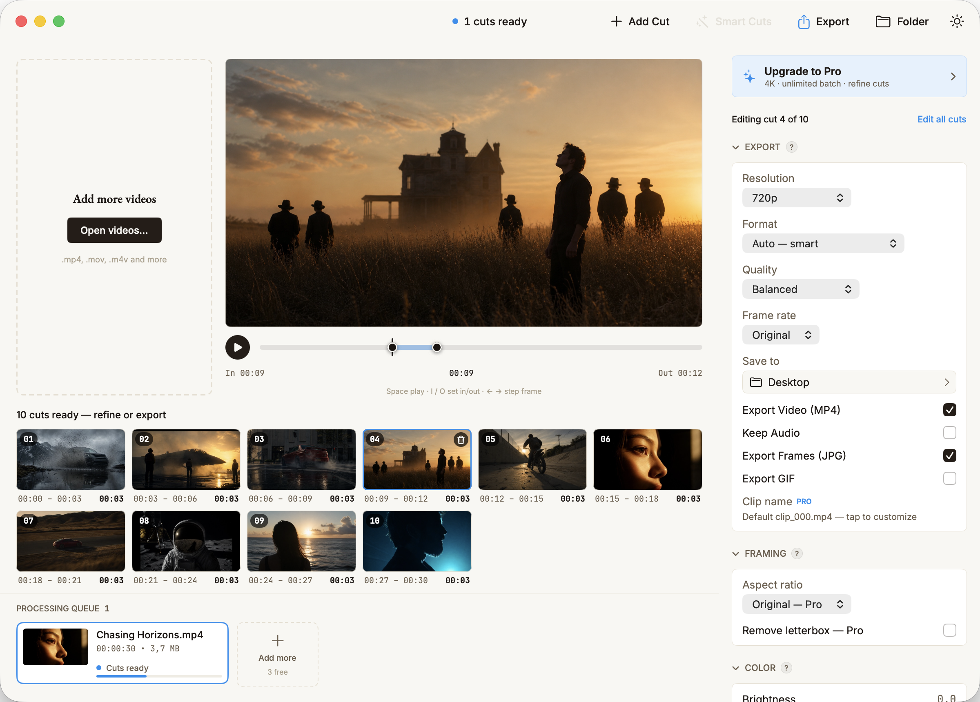Select cut 10 blue silhouette thumbnail

point(417,541)
